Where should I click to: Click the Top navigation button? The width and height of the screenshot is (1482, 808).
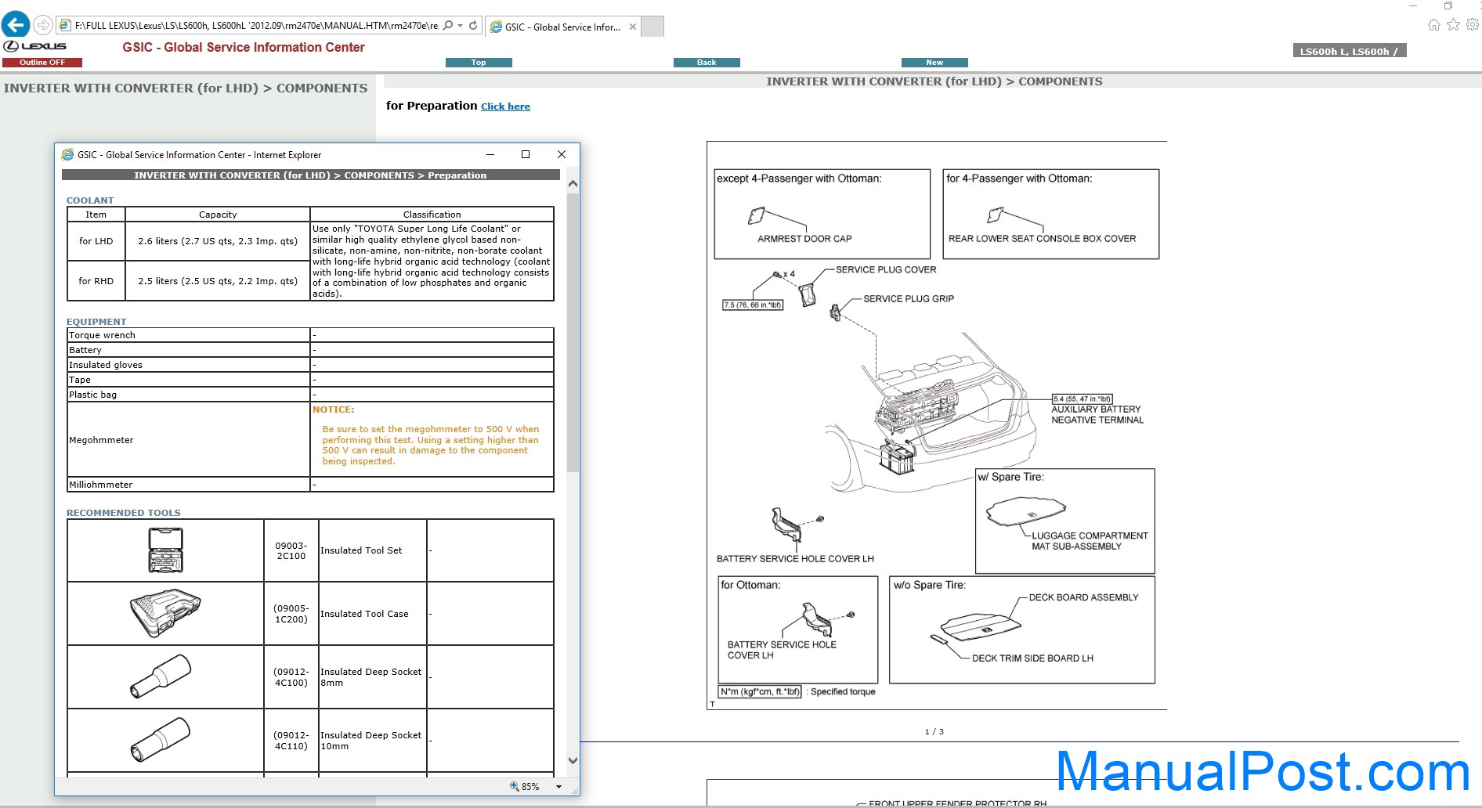[x=479, y=63]
